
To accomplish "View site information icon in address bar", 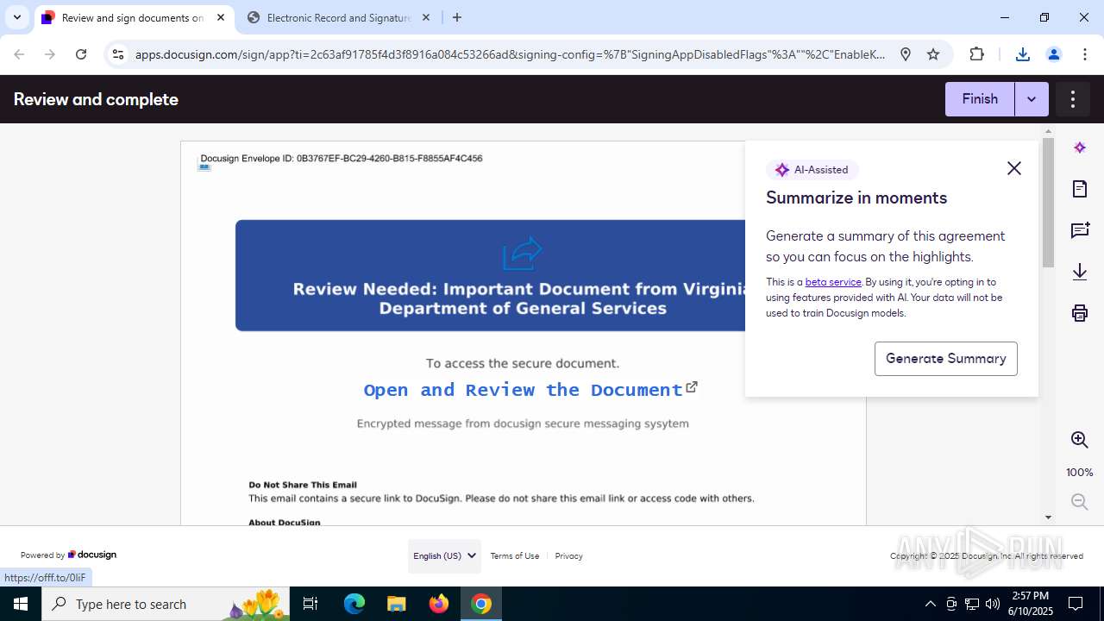I will tap(118, 54).
